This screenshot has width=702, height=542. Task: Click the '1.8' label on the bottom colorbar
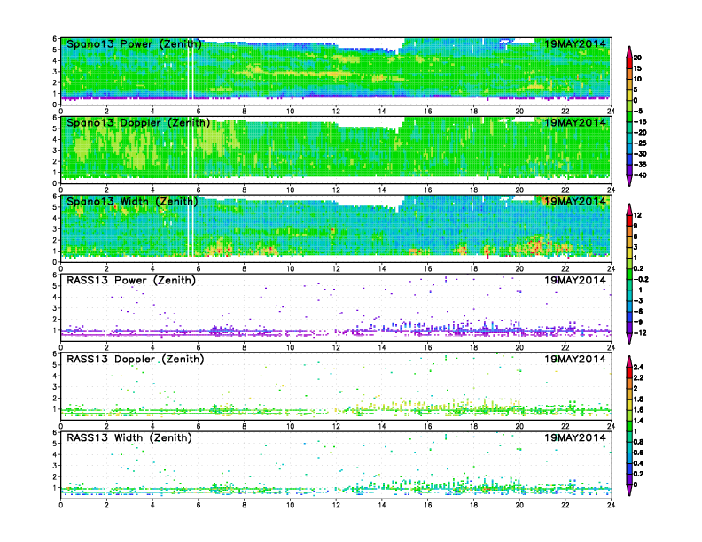coord(638,399)
